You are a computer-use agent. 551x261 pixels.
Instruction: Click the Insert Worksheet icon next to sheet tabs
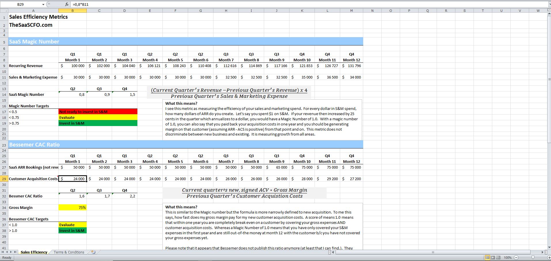click(x=93, y=252)
